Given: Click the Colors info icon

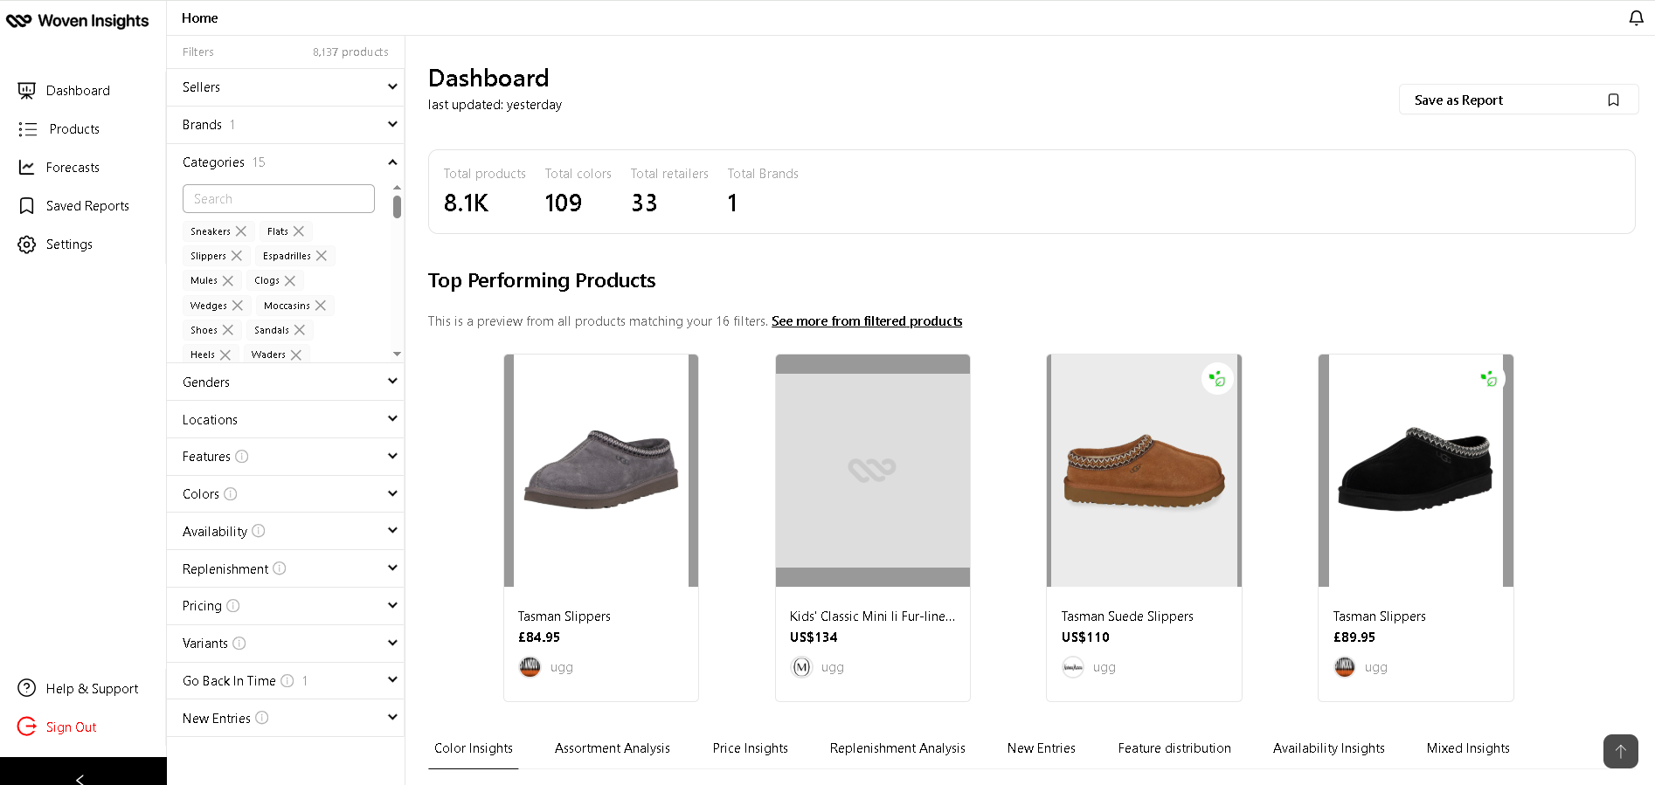Looking at the screenshot, I should [x=231, y=494].
